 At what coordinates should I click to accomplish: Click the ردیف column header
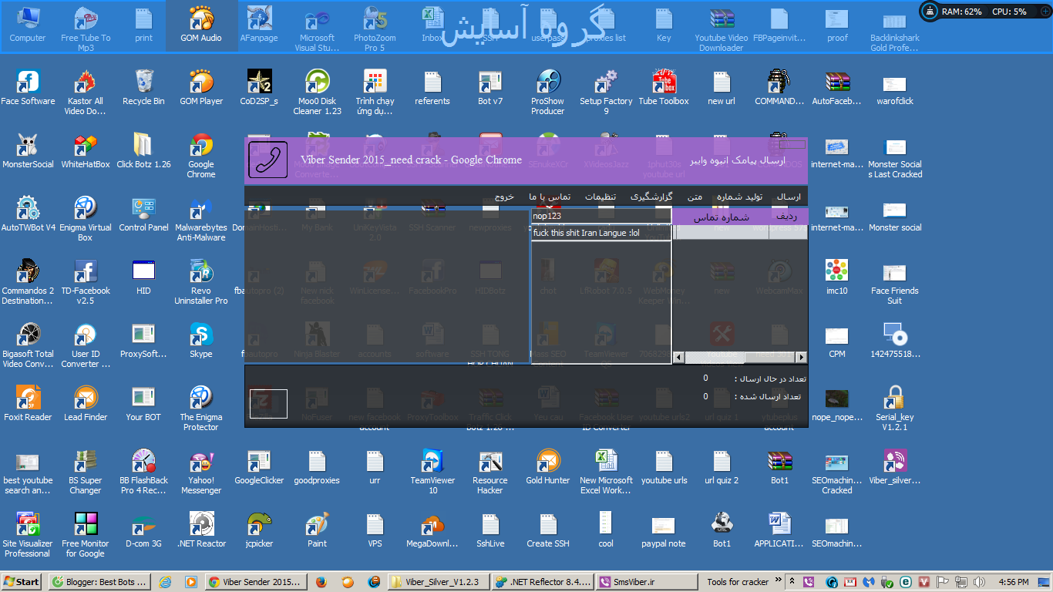coord(787,217)
